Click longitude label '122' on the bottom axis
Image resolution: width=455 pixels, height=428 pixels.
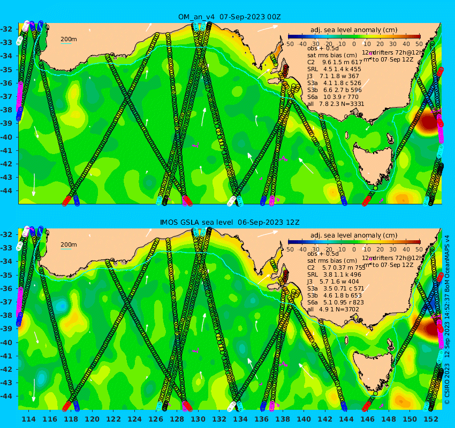coord(113,419)
